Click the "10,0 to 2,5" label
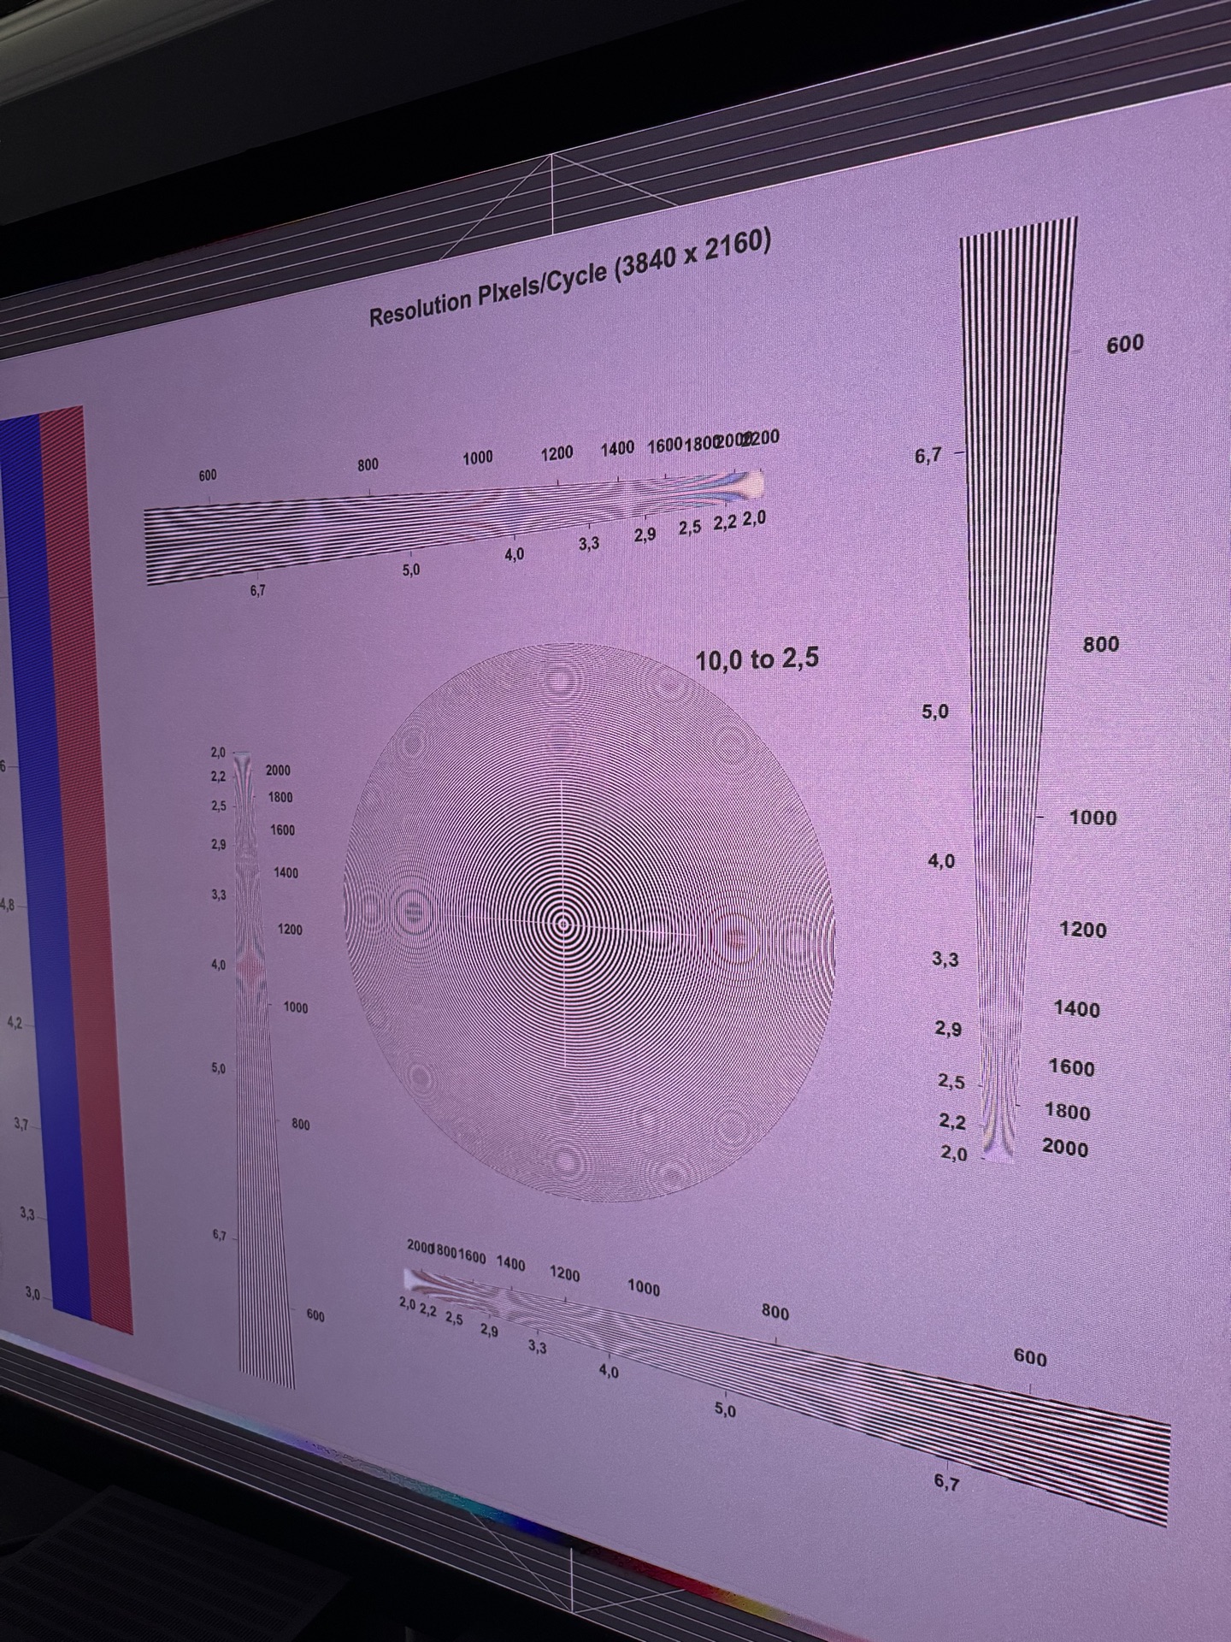Viewport: 1231px width, 1642px height. (x=757, y=659)
